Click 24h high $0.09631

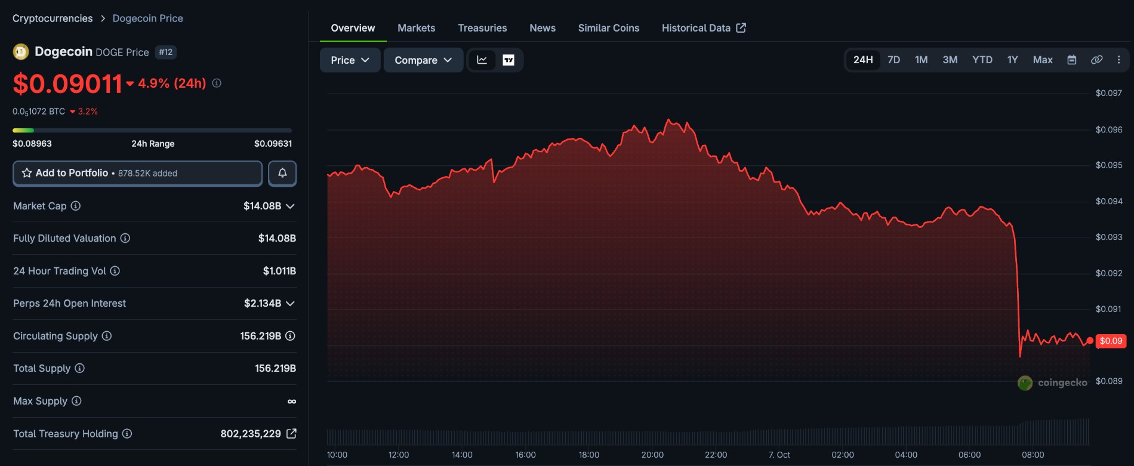tap(273, 144)
